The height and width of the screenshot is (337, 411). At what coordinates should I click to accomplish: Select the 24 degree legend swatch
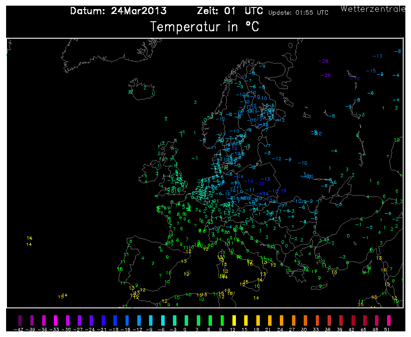pos(282,320)
